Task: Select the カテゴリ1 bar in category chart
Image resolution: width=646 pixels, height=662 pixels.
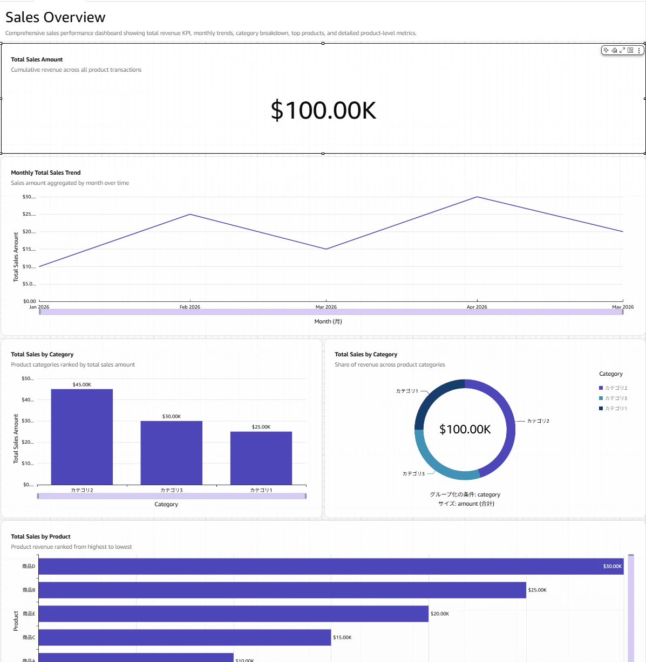Action: [261, 458]
